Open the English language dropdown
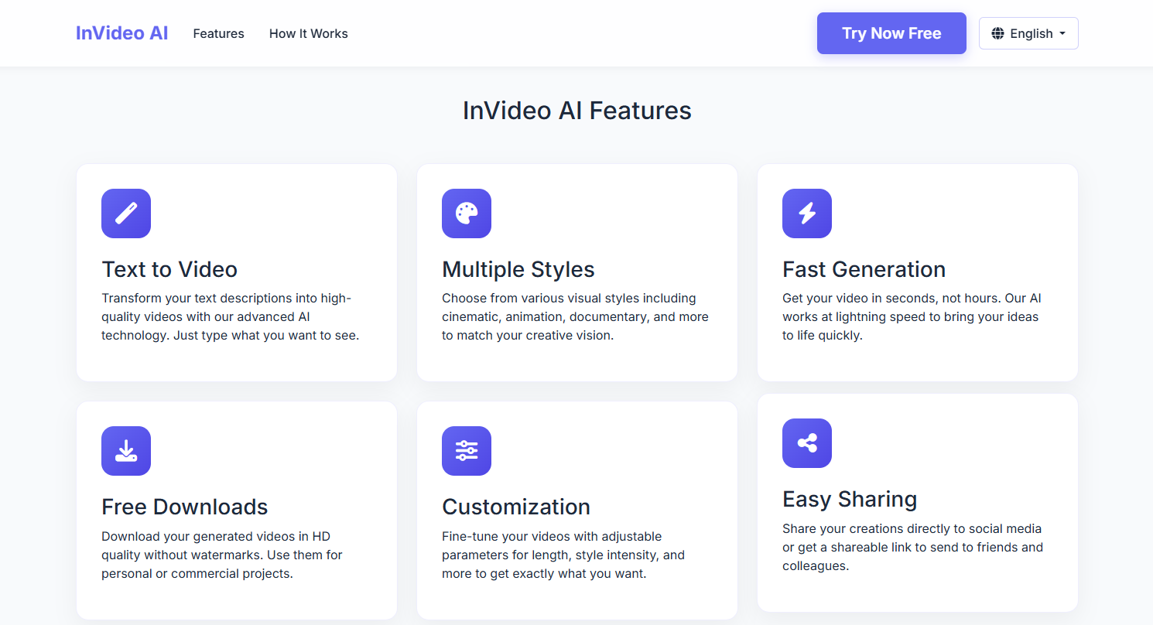The height and width of the screenshot is (625, 1153). tap(1028, 33)
